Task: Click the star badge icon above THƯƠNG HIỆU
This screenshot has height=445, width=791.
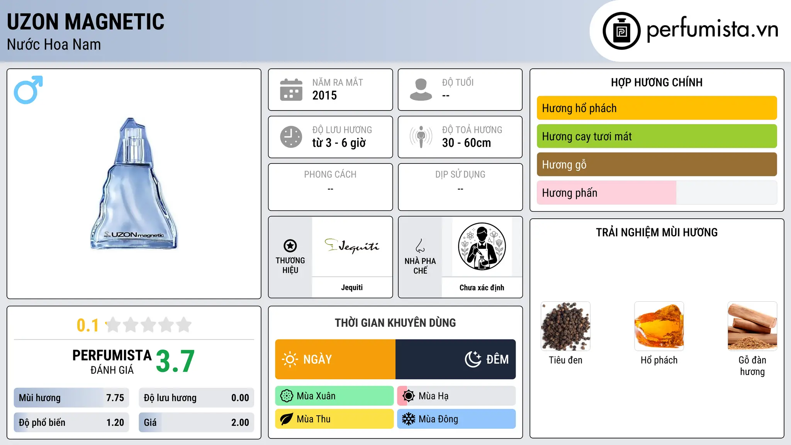Action: pos(290,246)
